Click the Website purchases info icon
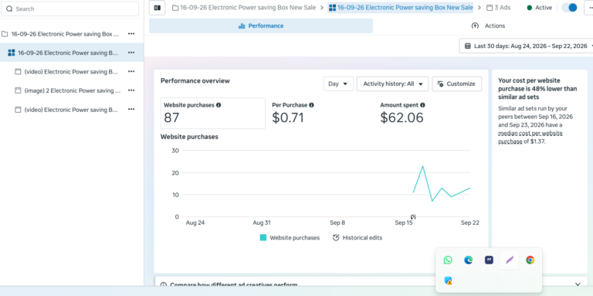 (x=219, y=105)
